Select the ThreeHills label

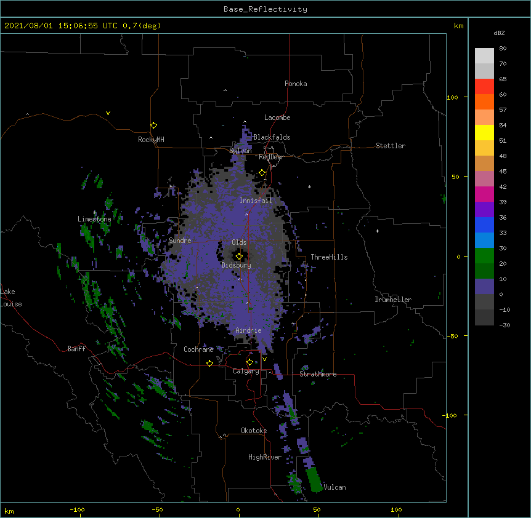(329, 257)
